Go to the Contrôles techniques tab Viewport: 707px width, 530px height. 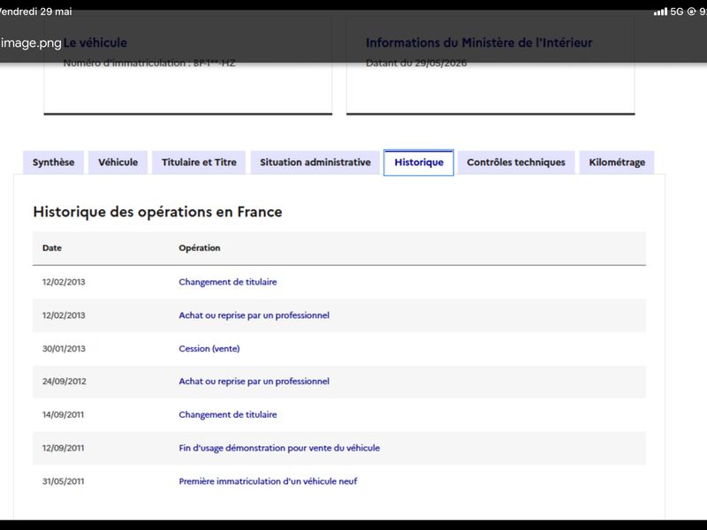[x=516, y=163]
